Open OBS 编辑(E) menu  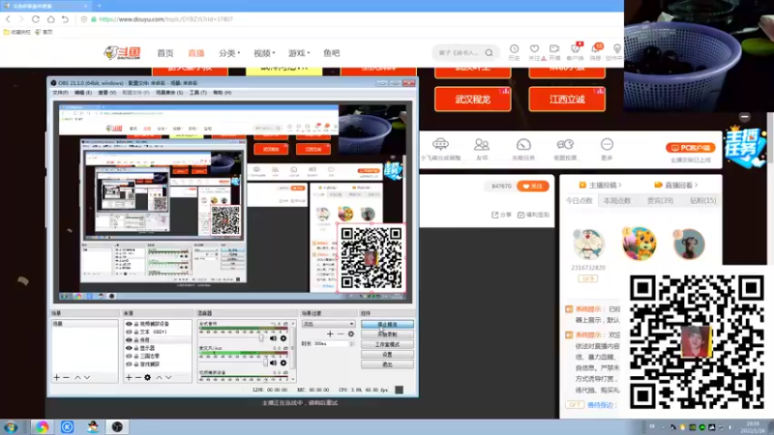pos(83,93)
